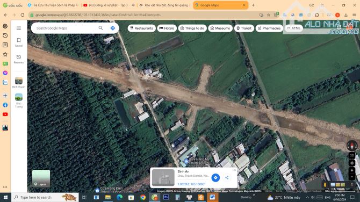Image resolution: width=360 pixels, height=202 pixels.
Task: Zoom out on the map
Action: [x=352, y=177]
